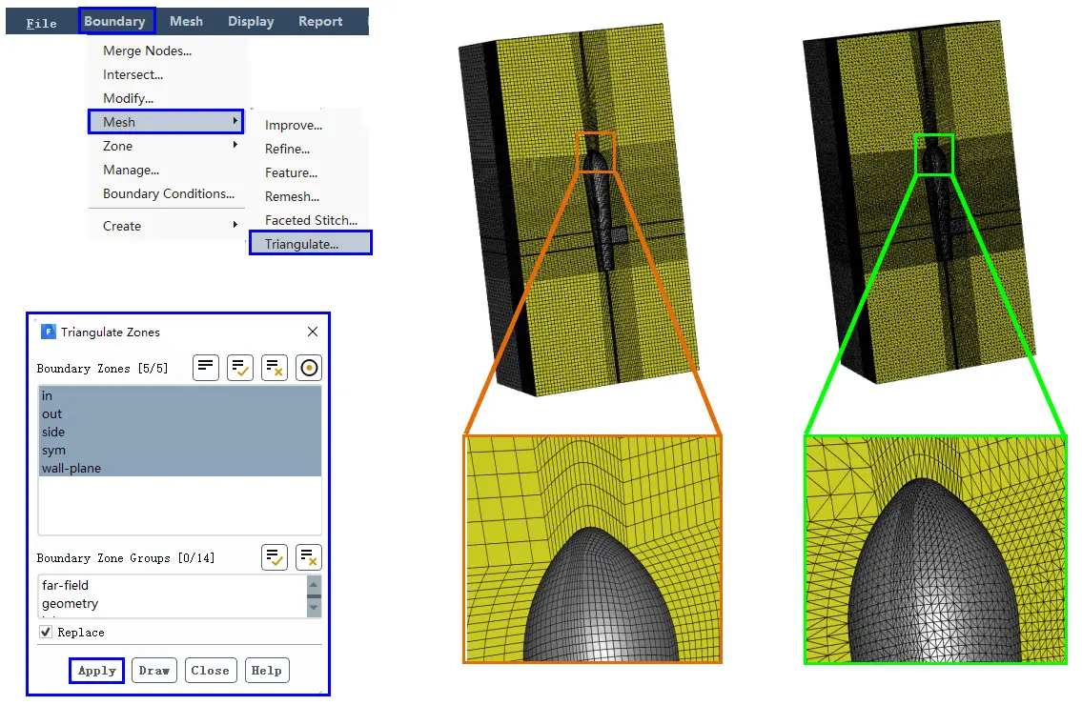
Task: Expand the Zone submenu arrow
Action: (235, 145)
